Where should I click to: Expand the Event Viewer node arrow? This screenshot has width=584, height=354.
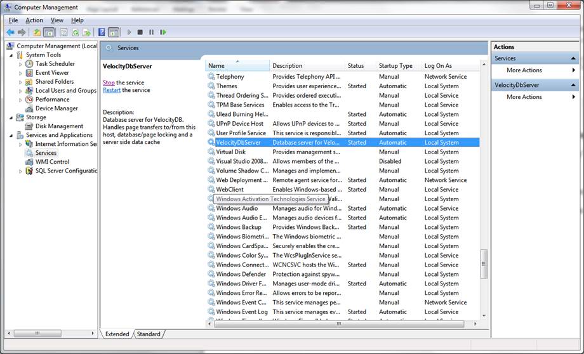coord(20,73)
